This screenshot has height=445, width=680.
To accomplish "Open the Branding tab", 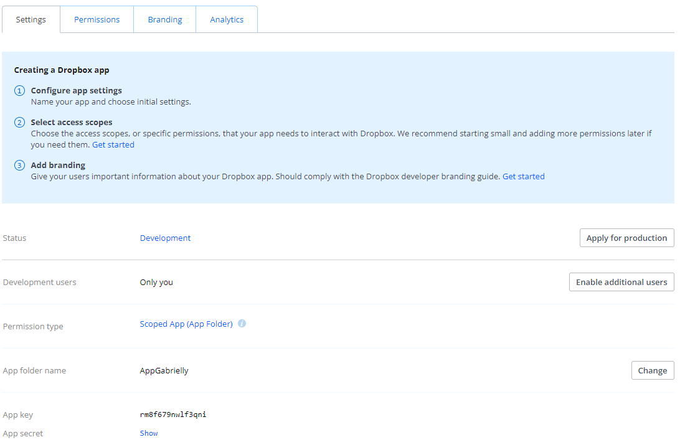I will 165,19.
